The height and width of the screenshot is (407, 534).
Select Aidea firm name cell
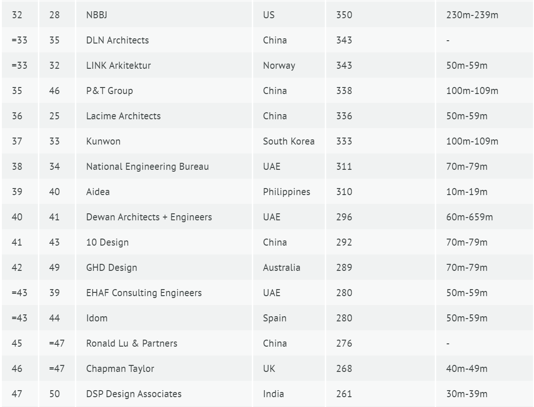98,192
